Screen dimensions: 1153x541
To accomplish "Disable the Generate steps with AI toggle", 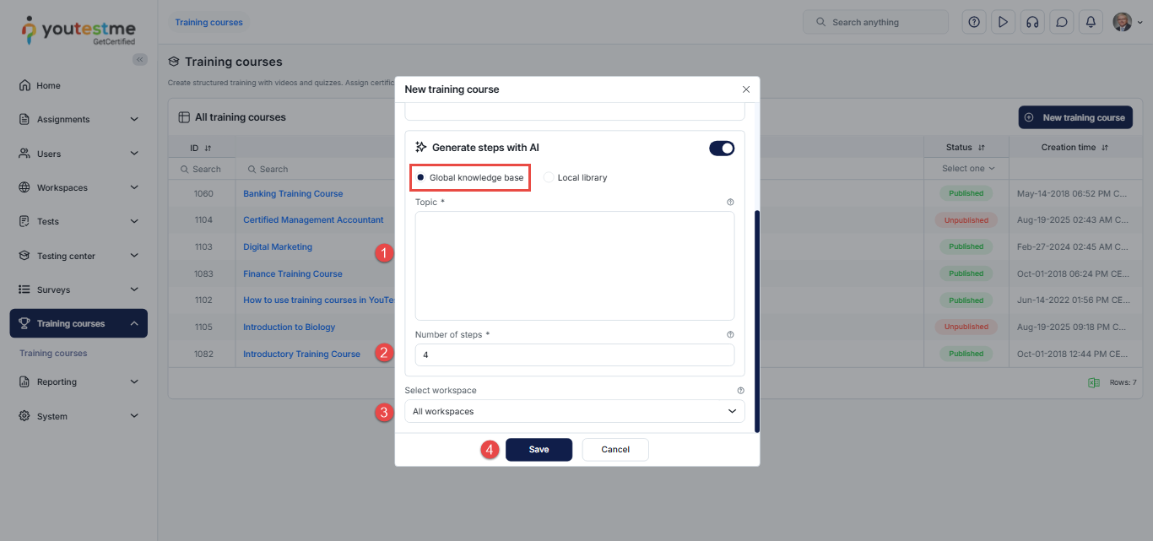I will click(x=722, y=149).
